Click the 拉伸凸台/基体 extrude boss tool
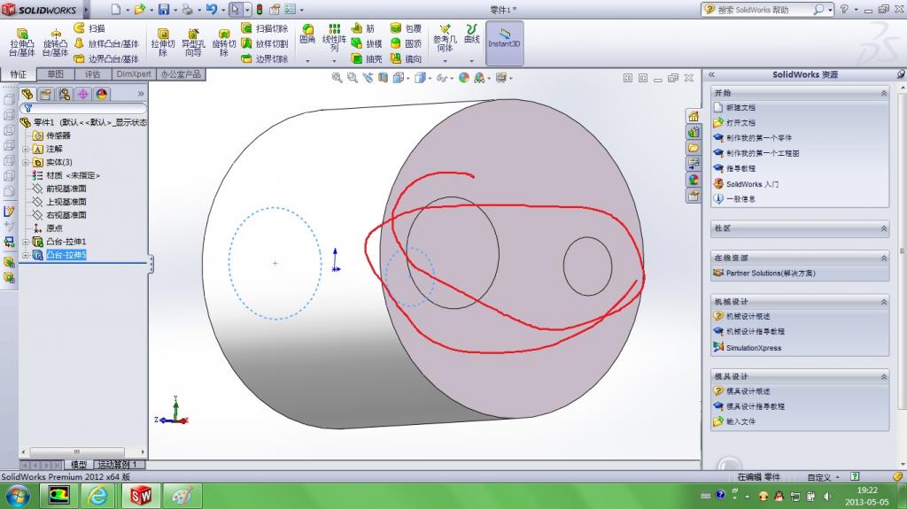This screenshot has width=907, height=509. coord(22,42)
